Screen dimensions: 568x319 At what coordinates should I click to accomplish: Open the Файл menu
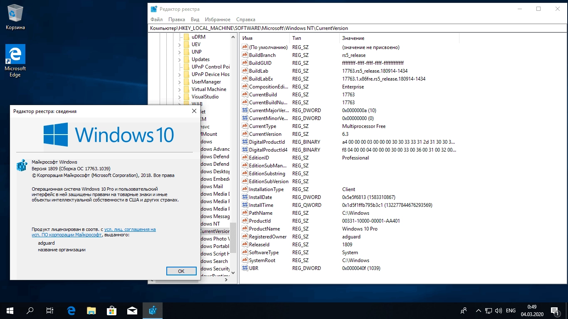tap(157, 20)
